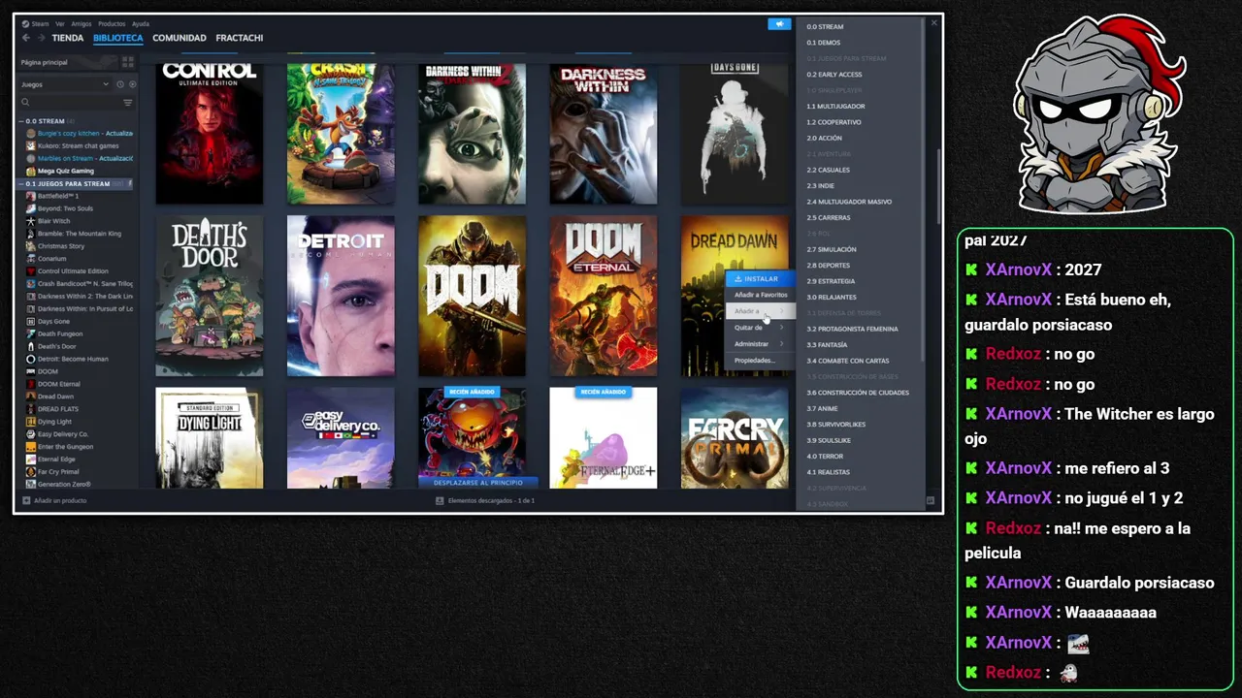Select Marbles on Stream in sidebar
The height and width of the screenshot is (698, 1242).
point(80,158)
